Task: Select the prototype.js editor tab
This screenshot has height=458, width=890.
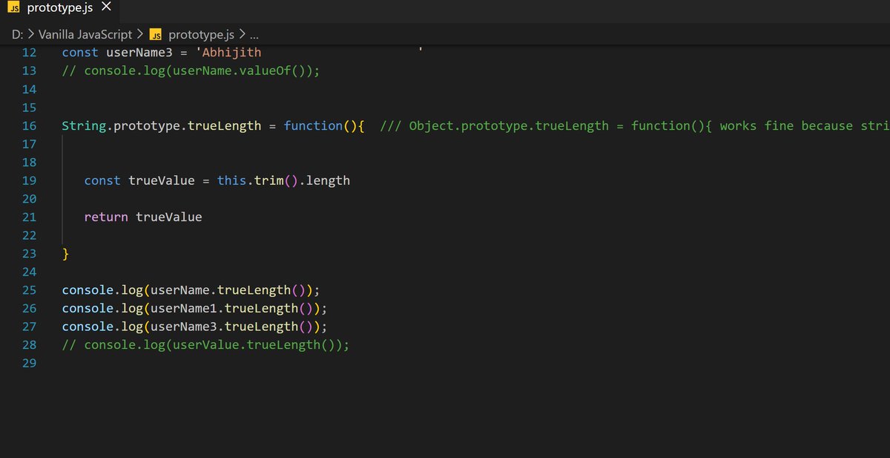Action: click(58, 9)
